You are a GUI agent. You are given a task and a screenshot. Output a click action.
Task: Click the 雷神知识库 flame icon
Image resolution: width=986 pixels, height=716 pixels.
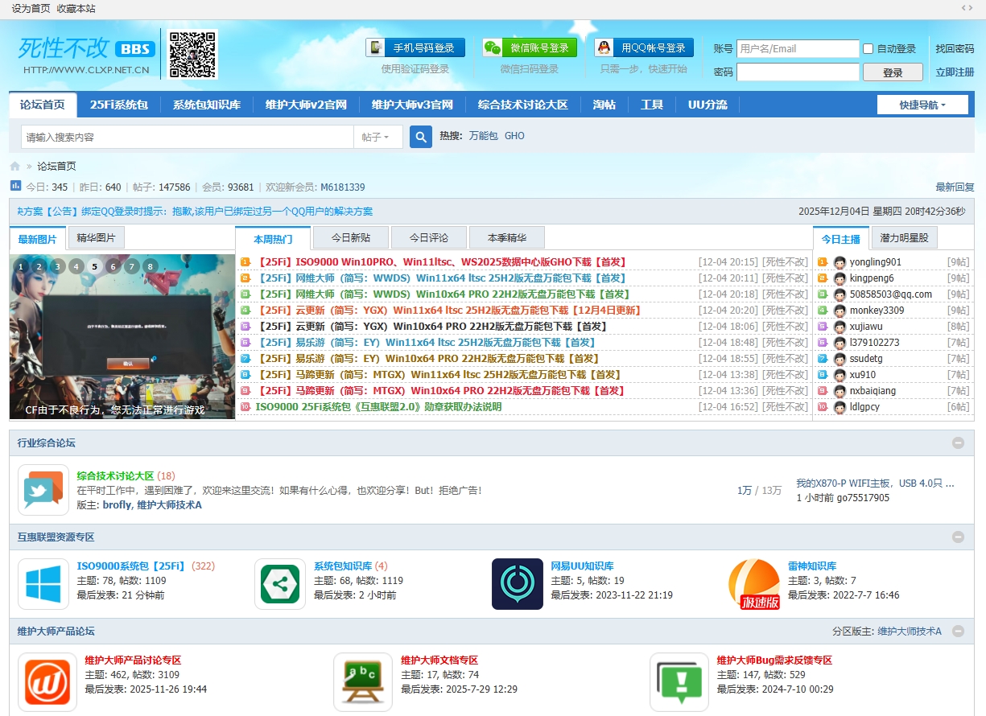754,583
